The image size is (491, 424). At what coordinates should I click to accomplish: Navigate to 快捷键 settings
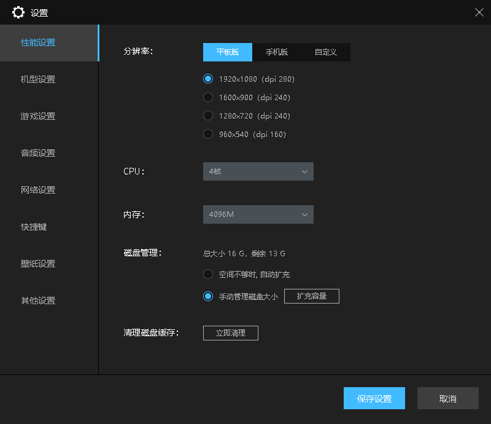coord(34,227)
